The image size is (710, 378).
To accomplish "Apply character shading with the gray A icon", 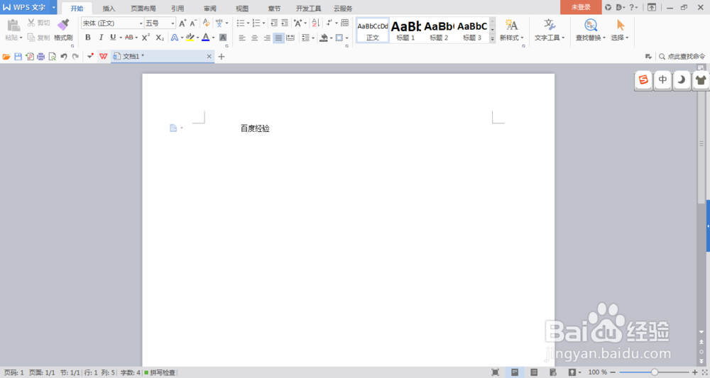I will point(223,38).
